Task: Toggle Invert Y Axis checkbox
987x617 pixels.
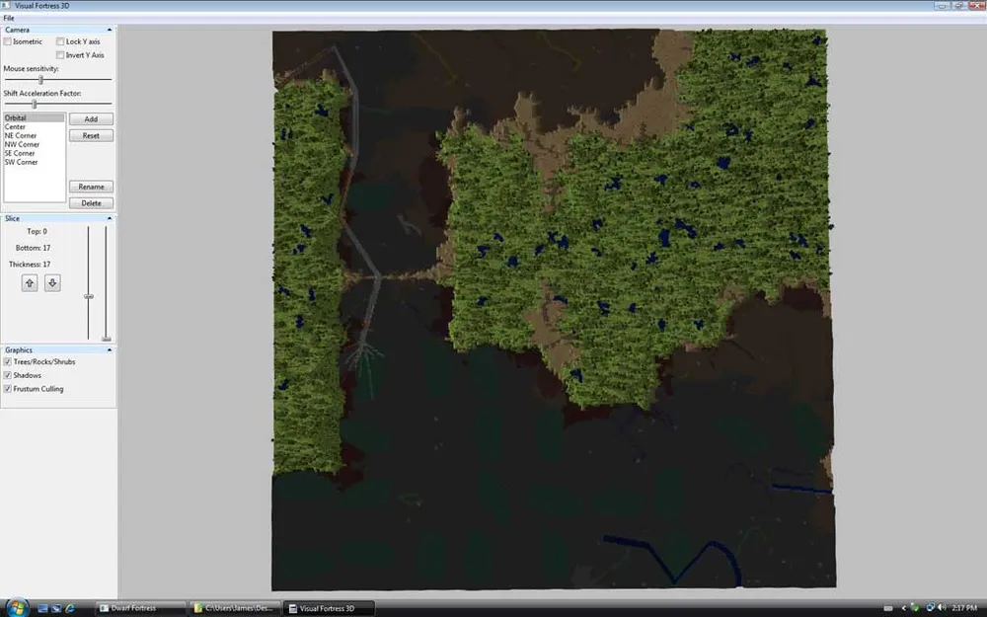Action: (x=60, y=55)
